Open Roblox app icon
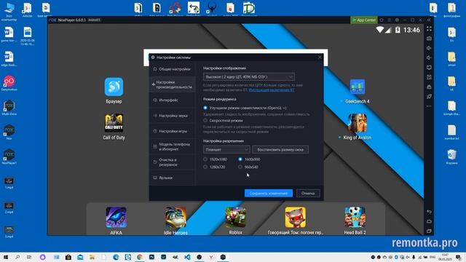 coord(236,218)
